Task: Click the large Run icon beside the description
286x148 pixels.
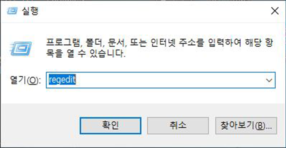Action: [21, 48]
